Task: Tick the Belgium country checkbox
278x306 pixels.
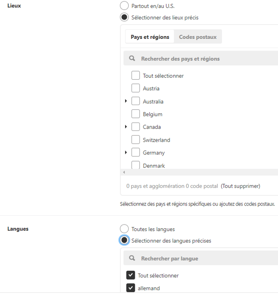Action: (136, 114)
